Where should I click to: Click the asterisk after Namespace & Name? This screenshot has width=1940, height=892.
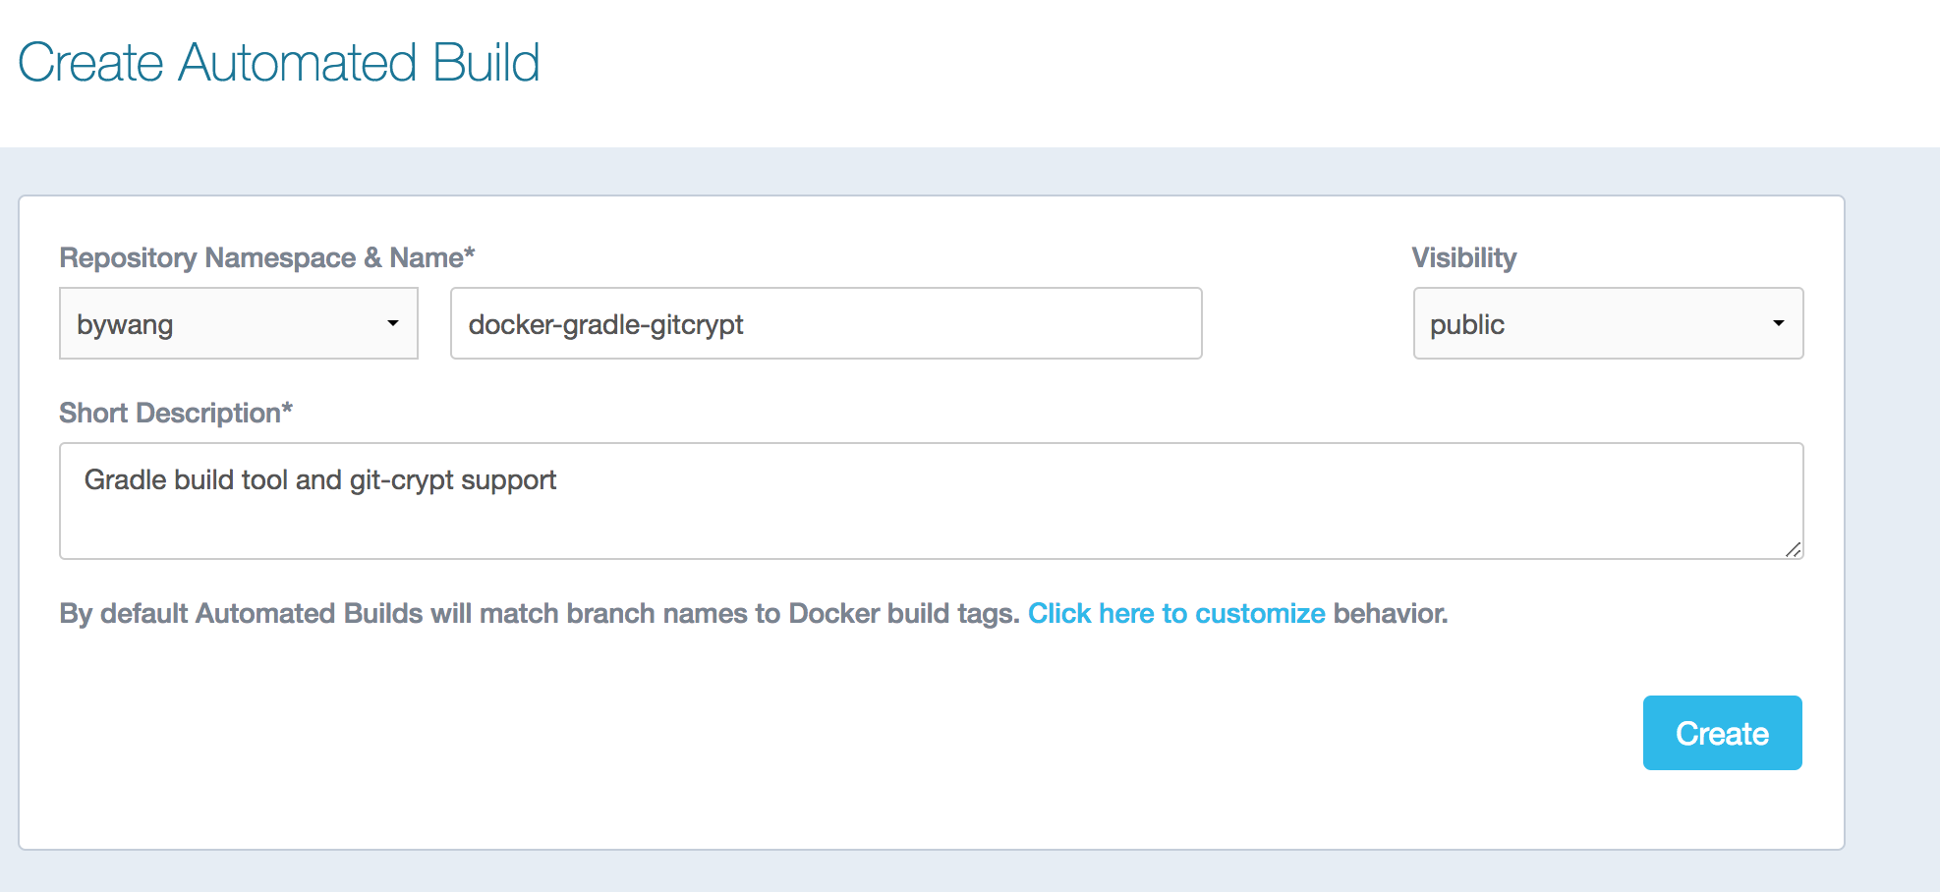point(470,253)
